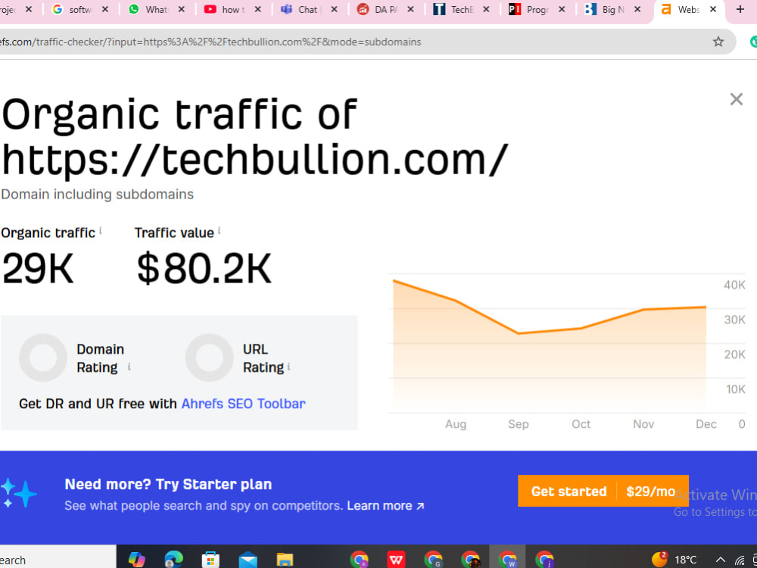Click the 18°C weather widget in the taskbar
757x568 pixels.
674,560
